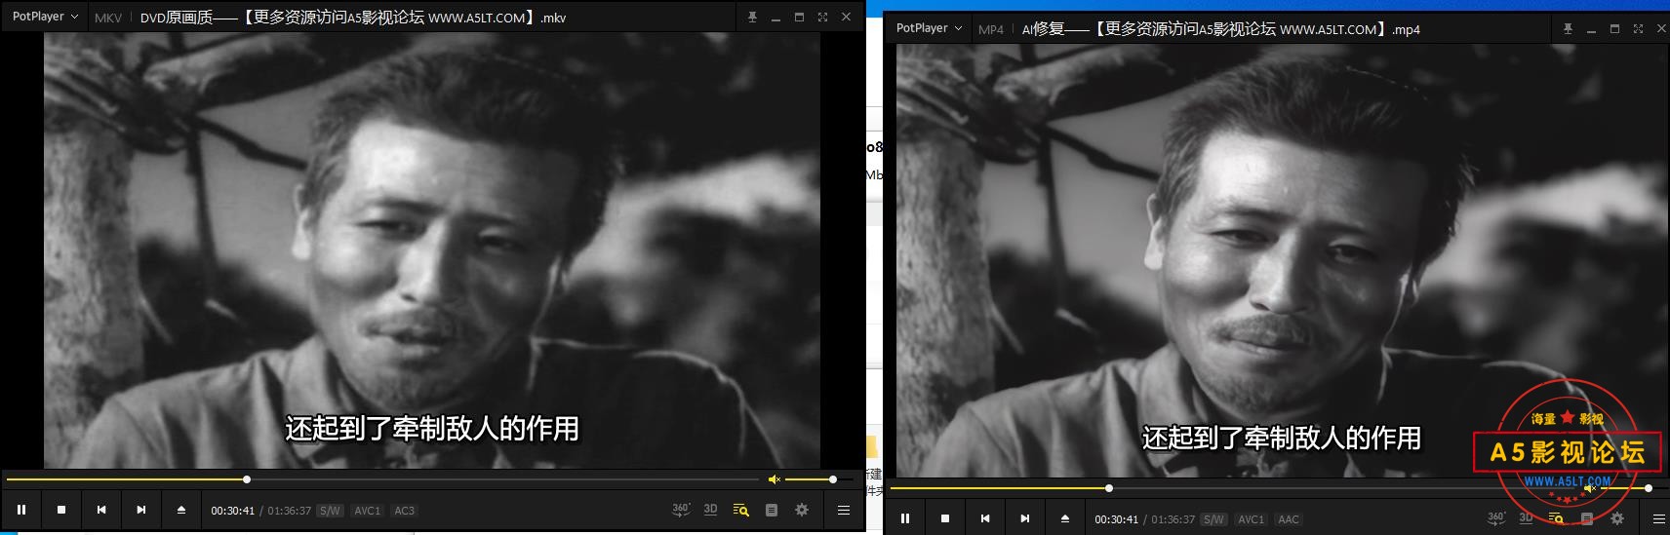The height and width of the screenshot is (535, 1670).
Task: Open PotPlayer main menu dropdown in right window
Action: [x=929, y=28]
